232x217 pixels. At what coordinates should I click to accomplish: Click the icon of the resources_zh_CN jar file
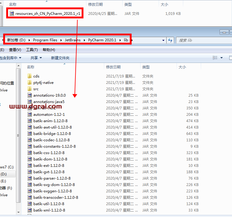[x=12, y=13]
